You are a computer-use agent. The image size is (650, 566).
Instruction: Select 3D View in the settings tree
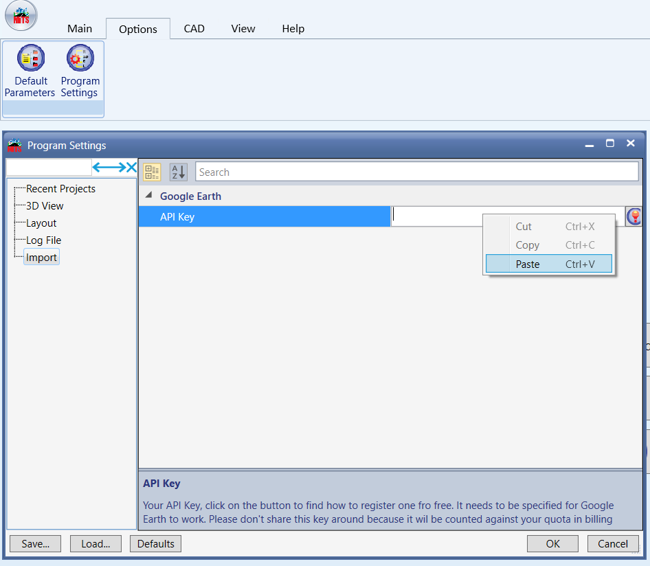[x=45, y=205]
